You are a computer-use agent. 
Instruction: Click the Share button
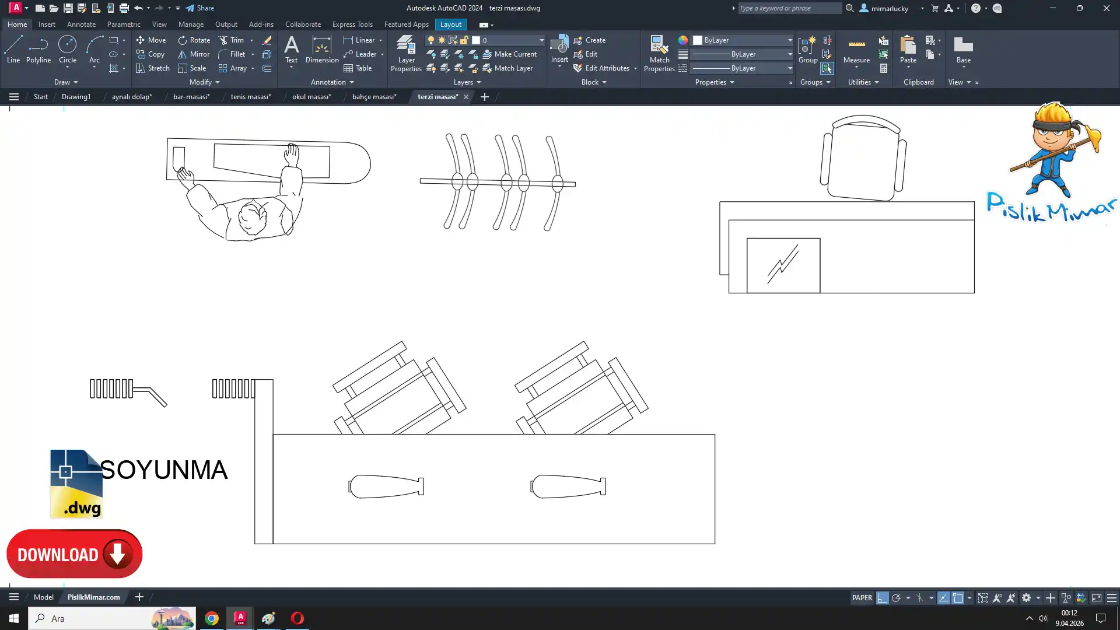(x=200, y=8)
